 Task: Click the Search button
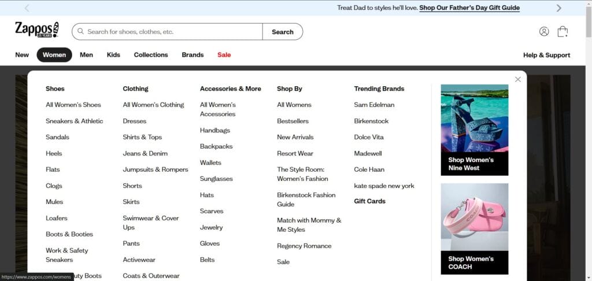282,32
